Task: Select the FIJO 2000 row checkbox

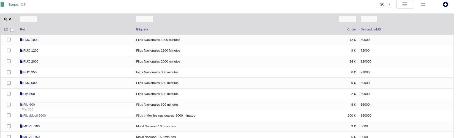Action: point(9,61)
